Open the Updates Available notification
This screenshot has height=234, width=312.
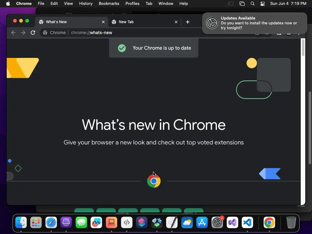tap(255, 23)
